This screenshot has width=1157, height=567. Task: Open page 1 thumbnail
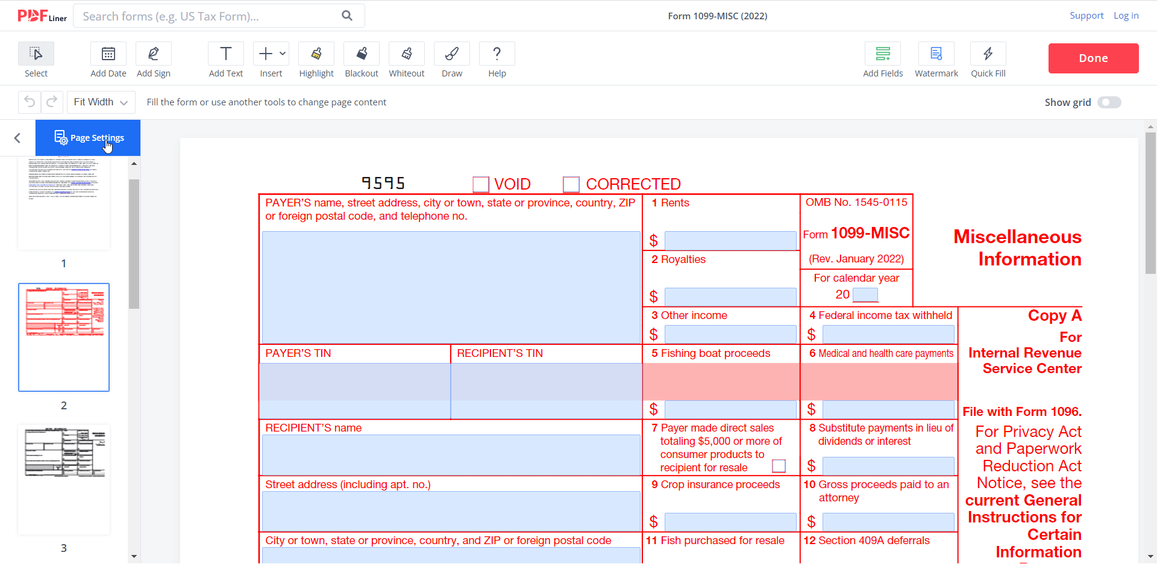tap(64, 203)
